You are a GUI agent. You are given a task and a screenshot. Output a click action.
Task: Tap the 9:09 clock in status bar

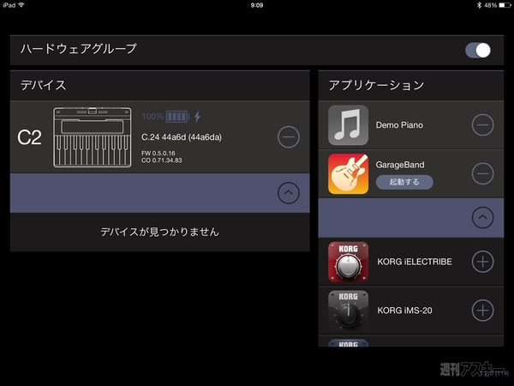click(257, 5)
